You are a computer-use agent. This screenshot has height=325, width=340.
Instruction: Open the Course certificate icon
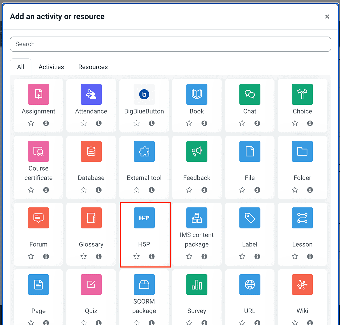coord(38,151)
